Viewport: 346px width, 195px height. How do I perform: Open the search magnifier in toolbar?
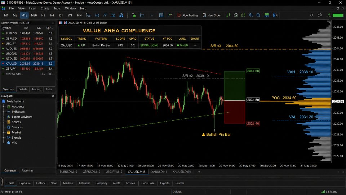(x=312, y=15)
